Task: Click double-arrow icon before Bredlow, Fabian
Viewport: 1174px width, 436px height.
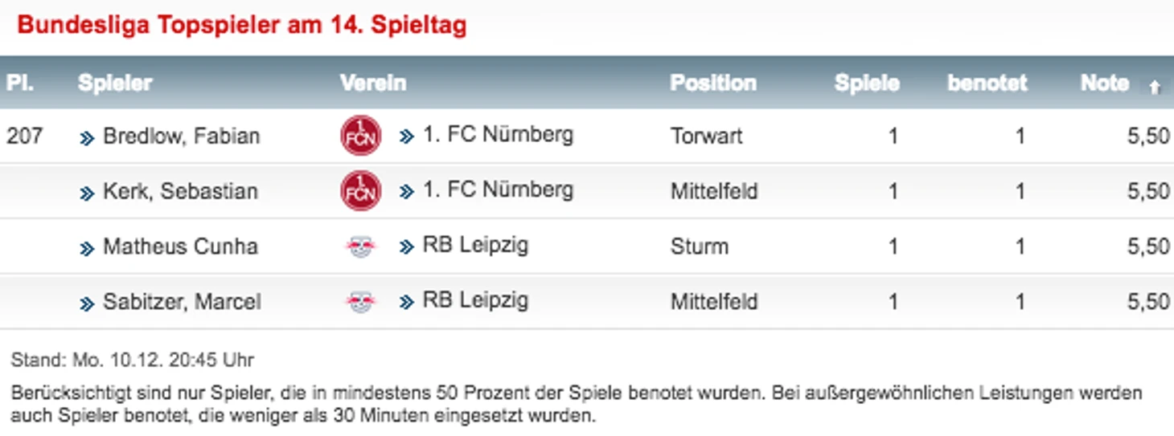Action: tap(87, 138)
